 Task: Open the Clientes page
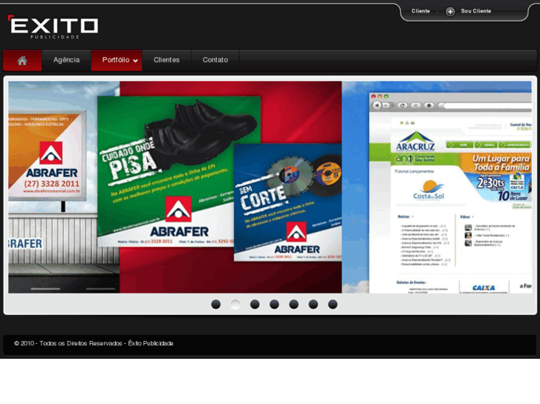pyautogui.click(x=166, y=60)
